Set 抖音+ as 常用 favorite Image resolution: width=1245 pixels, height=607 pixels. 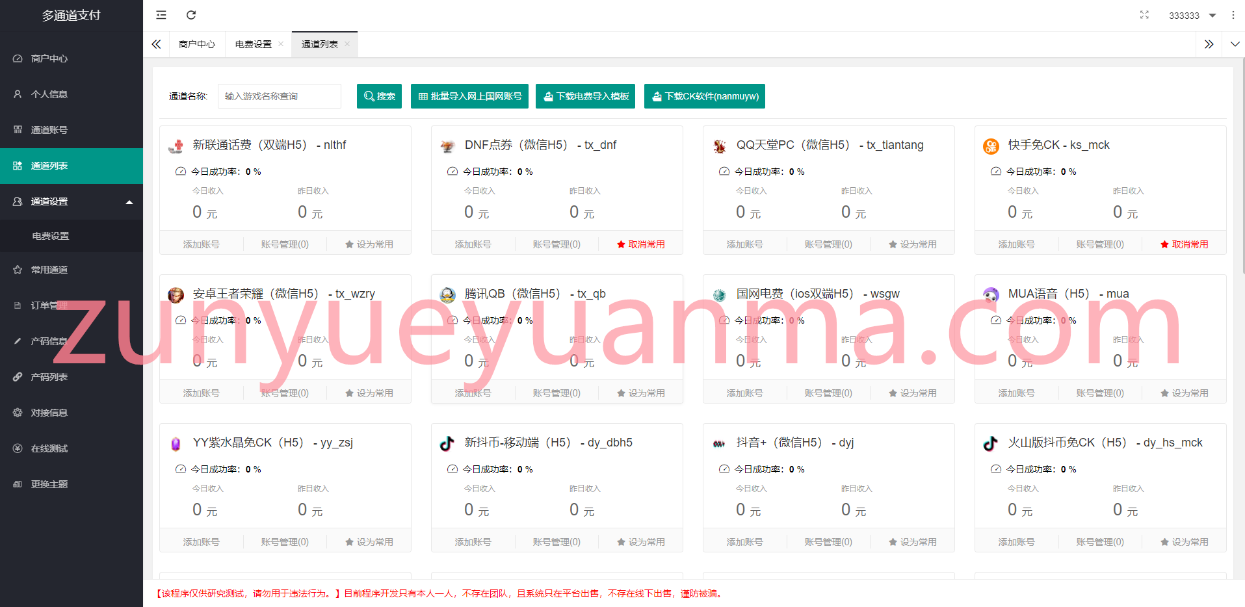coord(913,542)
